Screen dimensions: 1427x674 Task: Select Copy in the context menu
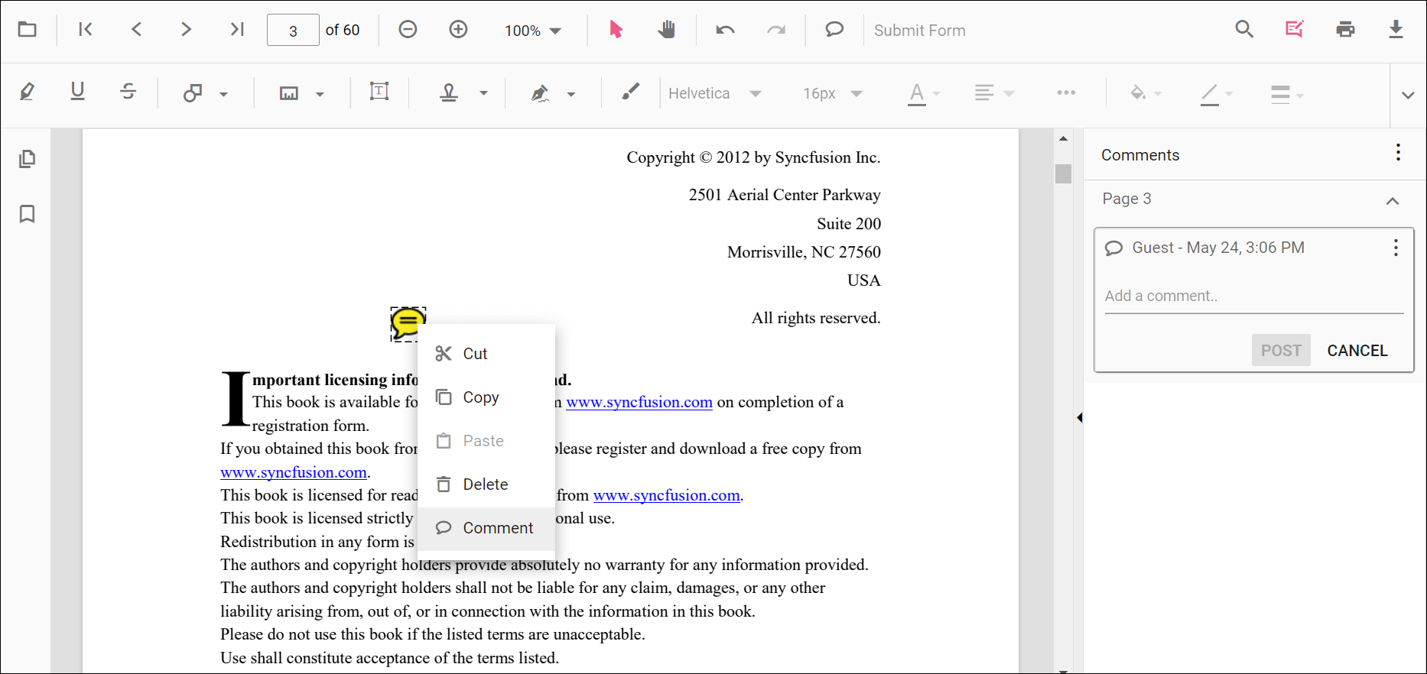pyautogui.click(x=480, y=397)
